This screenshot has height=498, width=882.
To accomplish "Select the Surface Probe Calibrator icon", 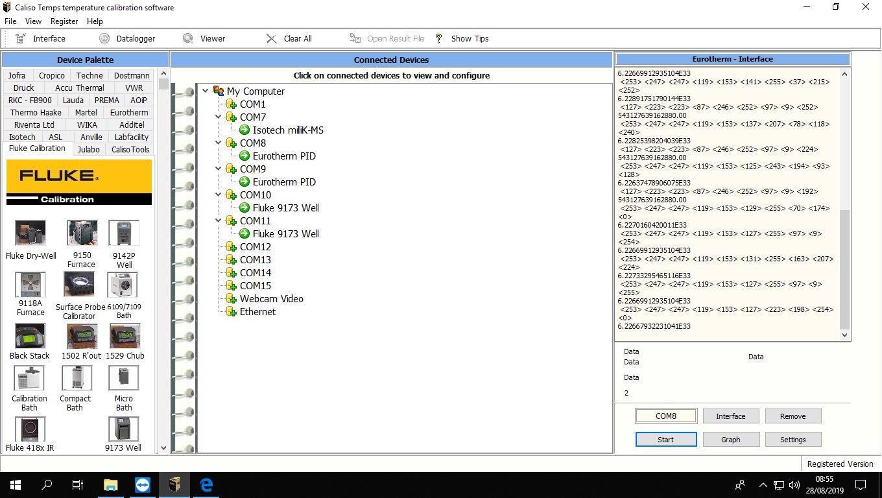I will (79, 285).
